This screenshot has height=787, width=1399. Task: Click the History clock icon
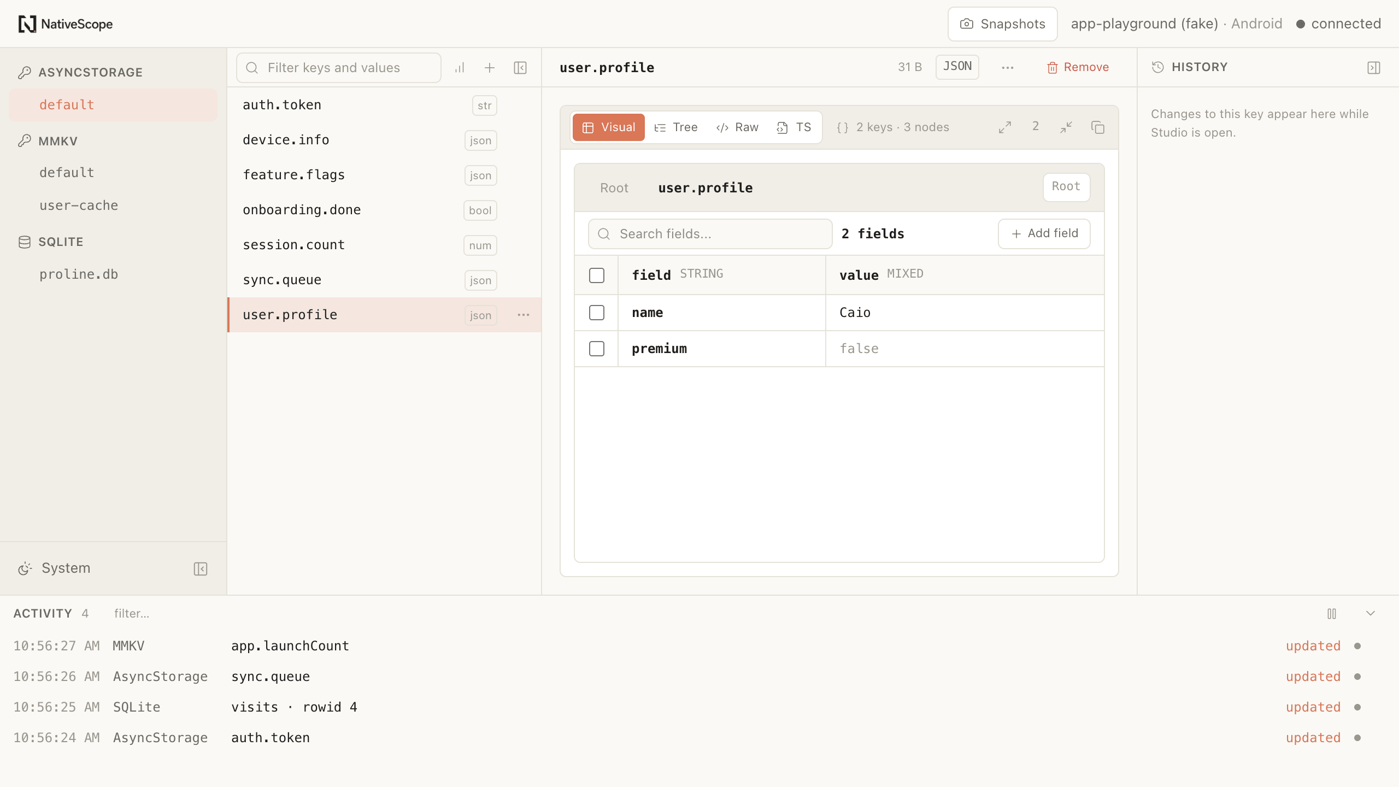[1157, 67]
